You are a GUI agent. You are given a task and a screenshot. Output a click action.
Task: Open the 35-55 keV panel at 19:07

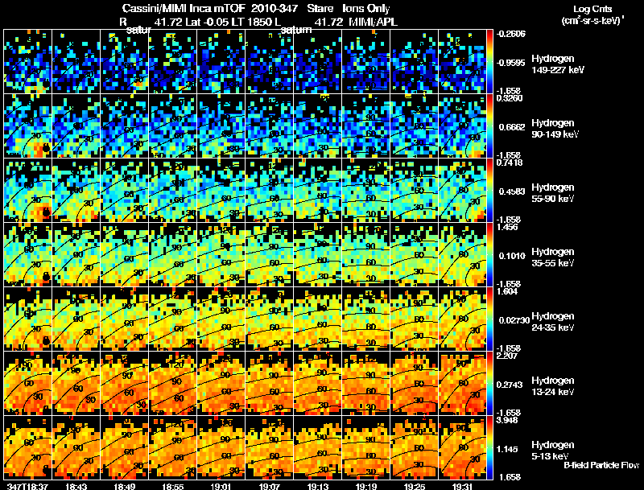[270, 254]
